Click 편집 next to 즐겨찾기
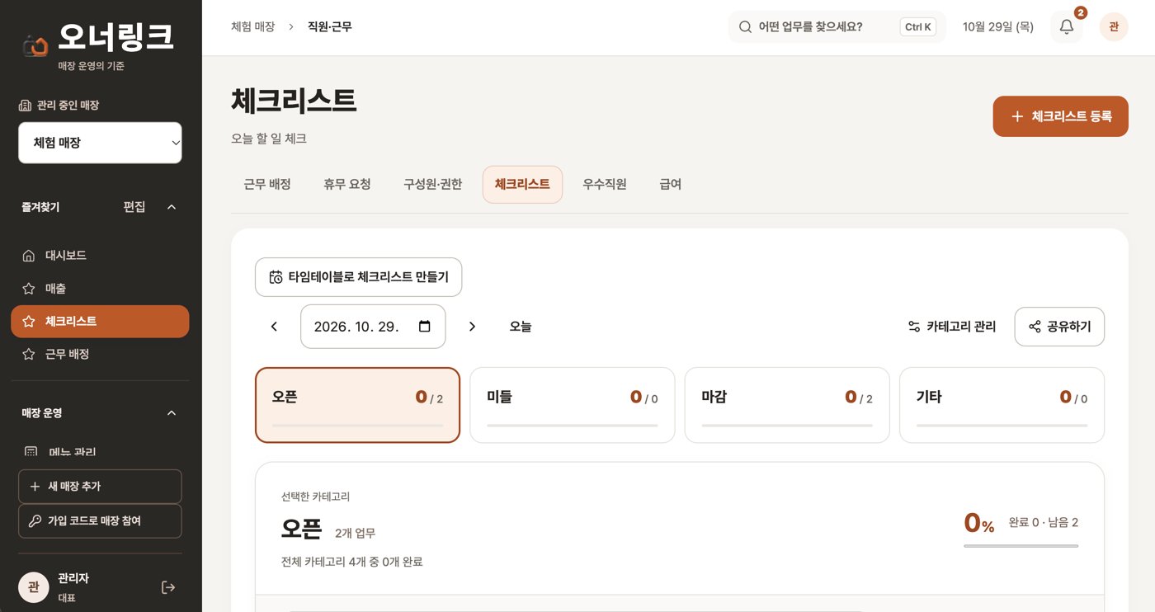1155x612 pixels. tap(134, 207)
